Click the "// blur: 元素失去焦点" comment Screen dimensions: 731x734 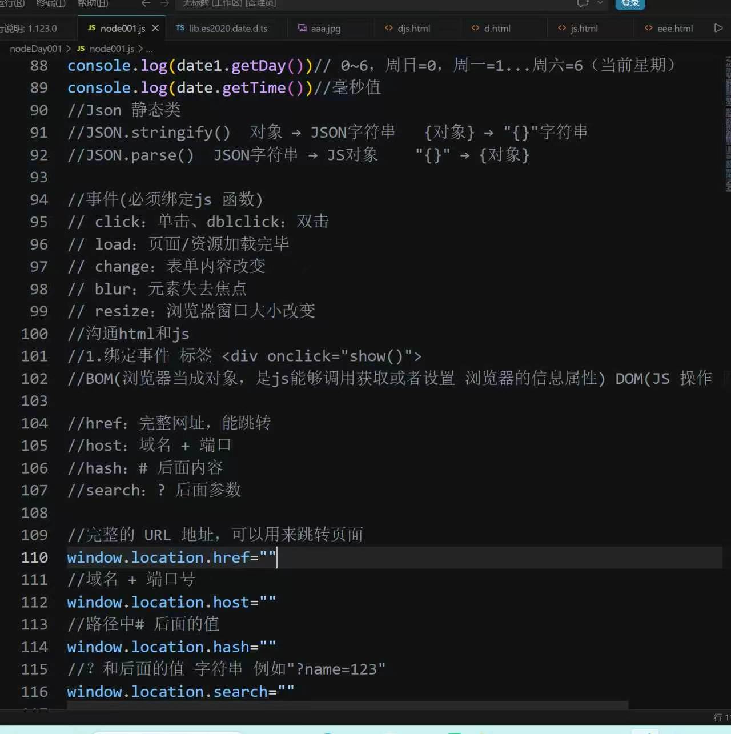[x=157, y=289]
